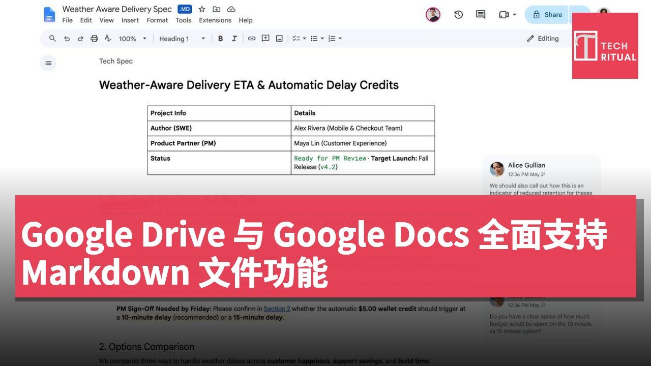This screenshot has height=366, width=651.
Task: Open version history via the clock icon
Action: click(459, 15)
